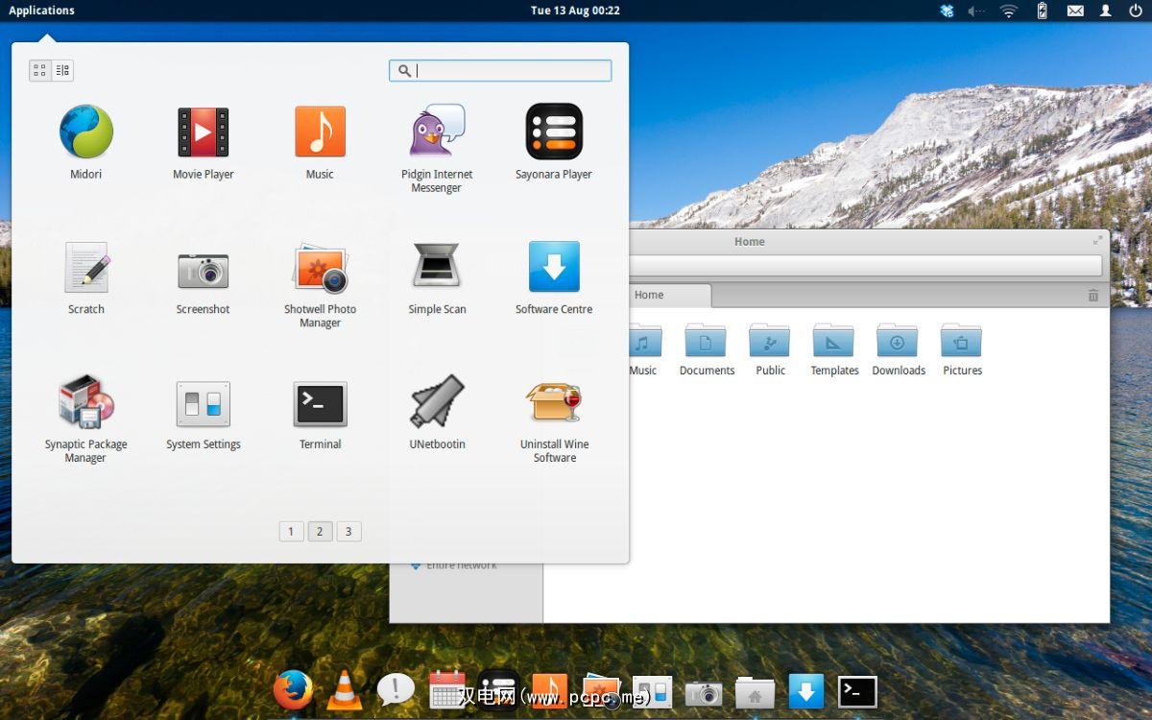Launch Sayonara Player

[x=554, y=132]
